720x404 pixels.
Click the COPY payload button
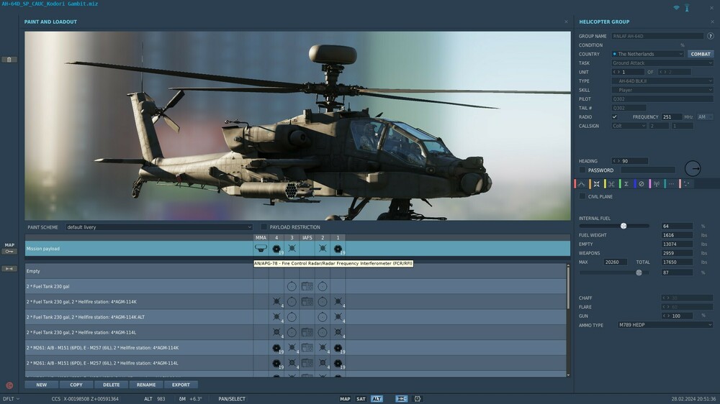coord(76,385)
